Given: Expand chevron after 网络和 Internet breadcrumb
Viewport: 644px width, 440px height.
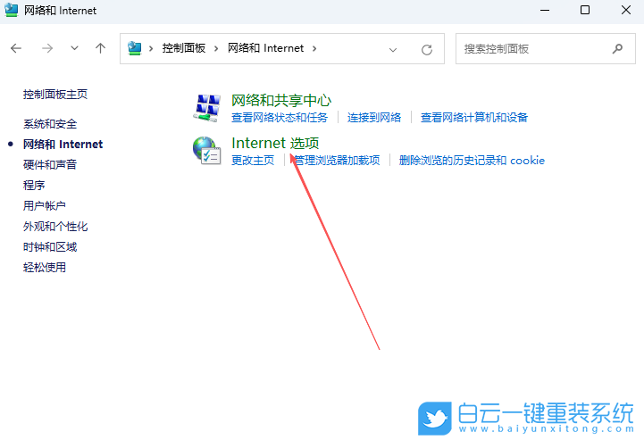Looking at the screenshot, I should coord(314,48).
